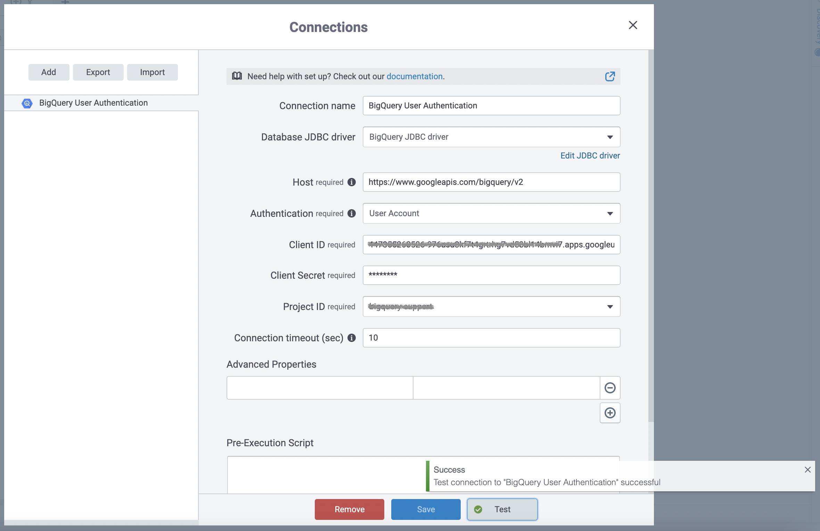The width and height of the screenshot is (820, 531).
Task: Click in the Pre-Execution Script text area
Action: 326,475
